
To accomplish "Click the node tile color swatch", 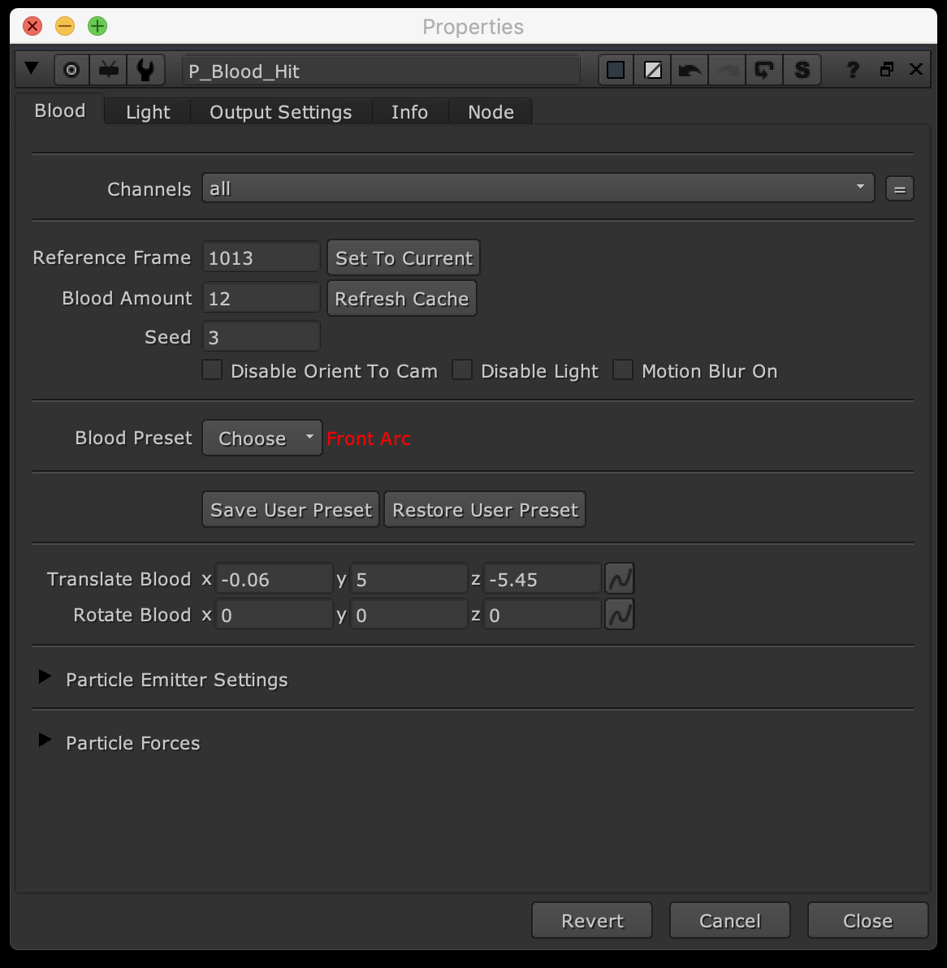I will 616,71.
